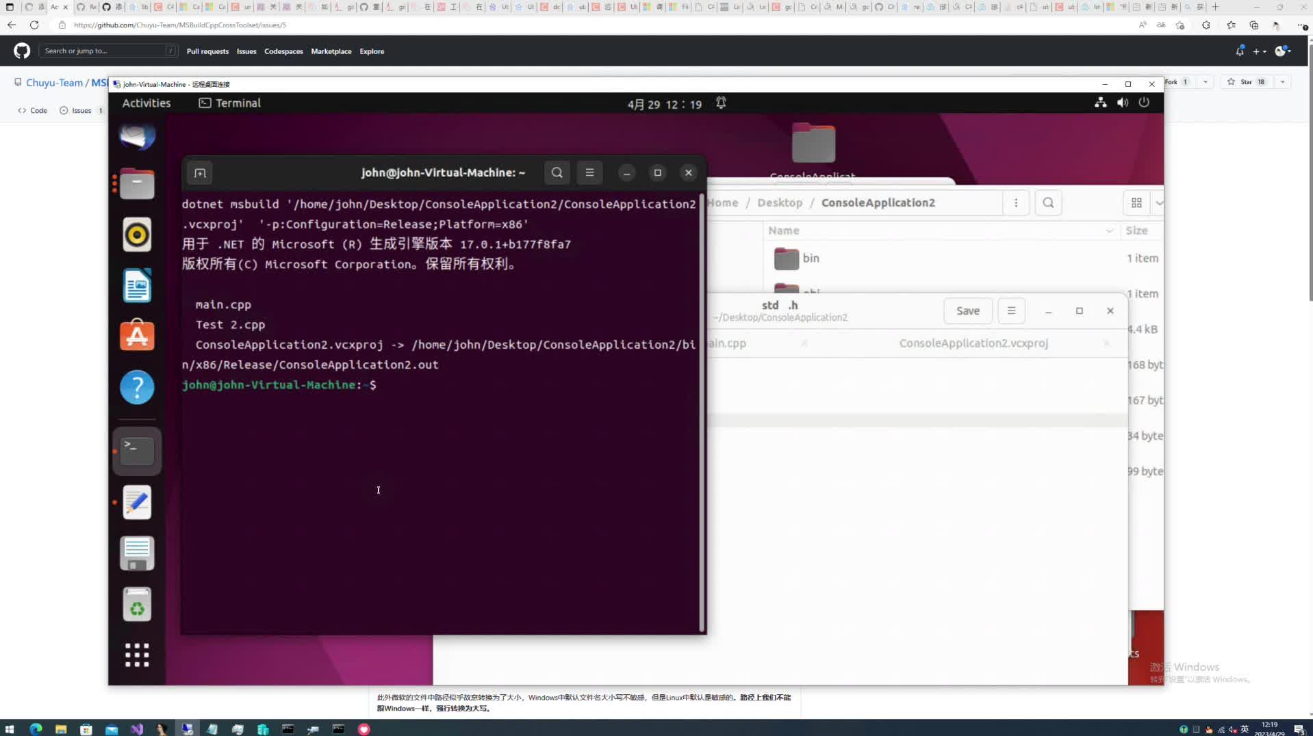Open browser extensions puzzle icon

click(x=1206, y=25)
